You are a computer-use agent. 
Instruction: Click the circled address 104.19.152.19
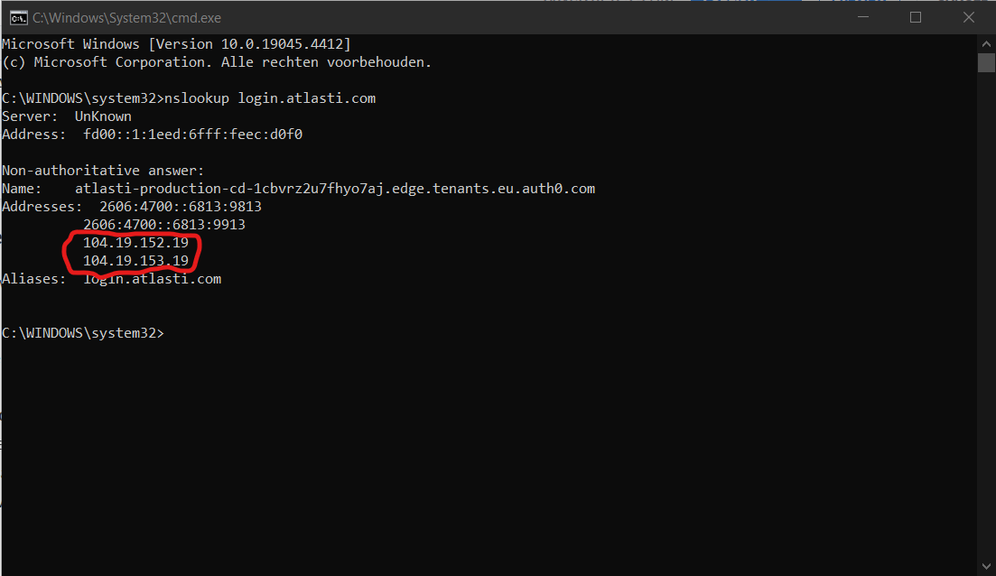click(x=136, y=243)
